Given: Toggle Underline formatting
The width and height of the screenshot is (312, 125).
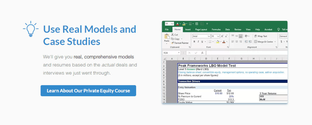Looking at the screenshot, I should [x=202, y=42].
